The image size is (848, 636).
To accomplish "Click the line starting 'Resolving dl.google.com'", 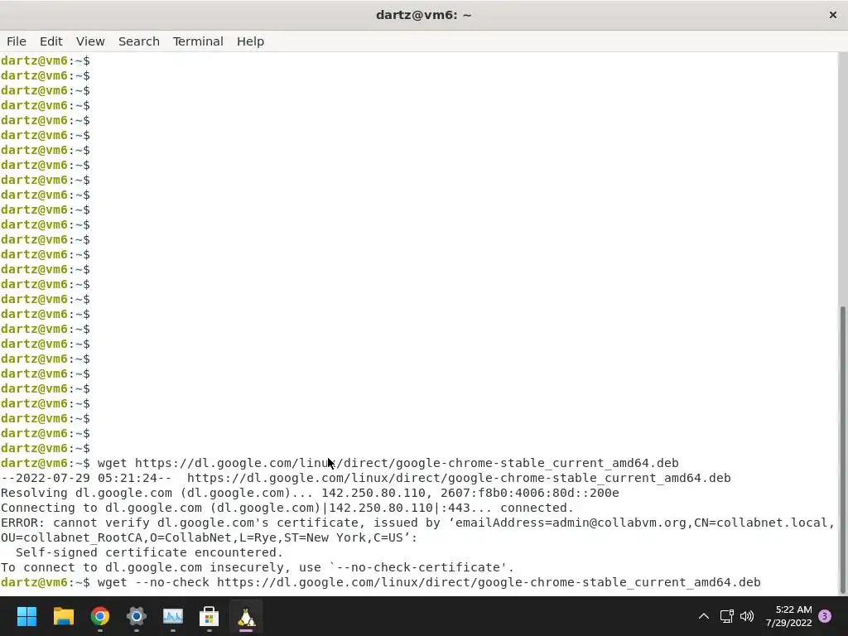I will 310,493.
